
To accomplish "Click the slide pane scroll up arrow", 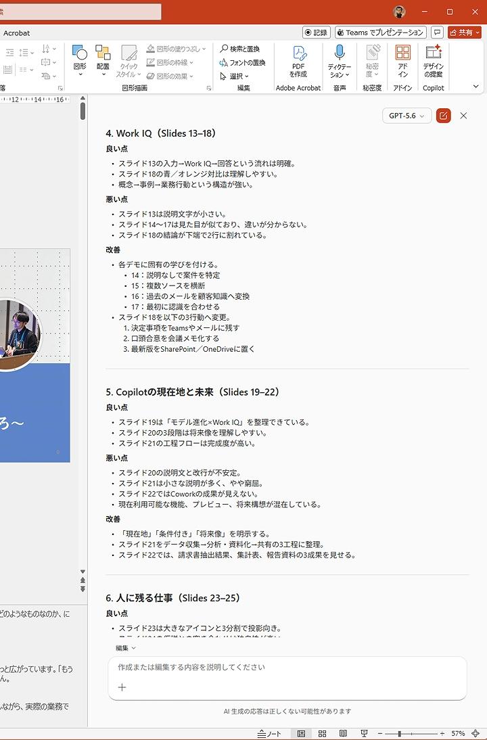I will click(83, 99).
